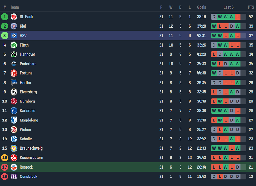Click St. Pauli's most recent loss badge
The width and height of the screenshot is (256, 186).
237,17
